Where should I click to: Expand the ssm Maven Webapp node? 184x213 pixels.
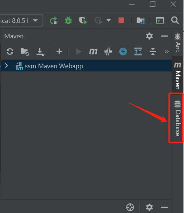click(6, 66)
